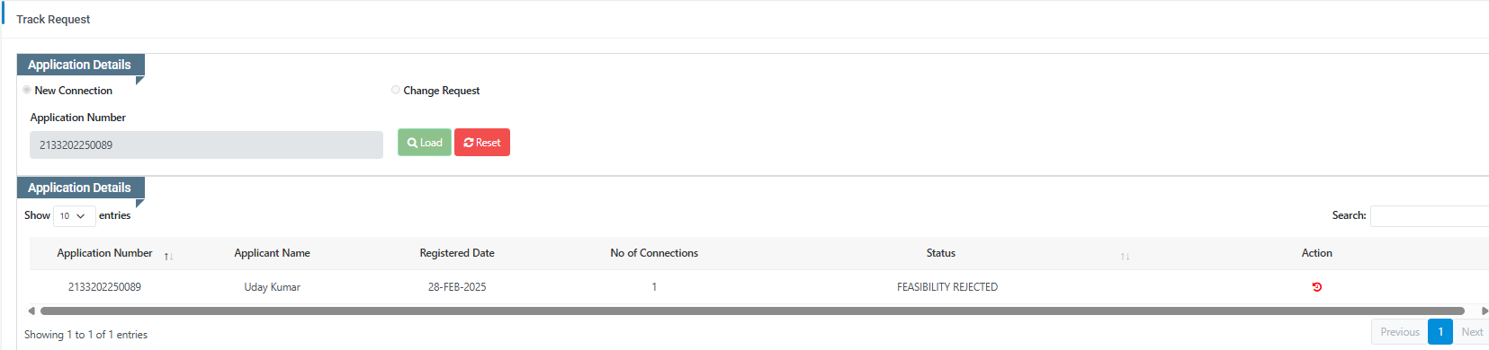Click the red Reset button
This screenshot has width=1489, height=350.
[482, 143]
